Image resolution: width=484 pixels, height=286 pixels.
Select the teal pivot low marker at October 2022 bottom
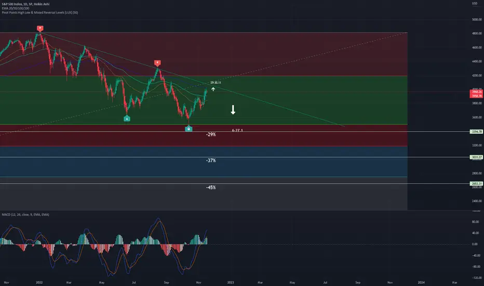pyautogui.click(x=189, y=128)
